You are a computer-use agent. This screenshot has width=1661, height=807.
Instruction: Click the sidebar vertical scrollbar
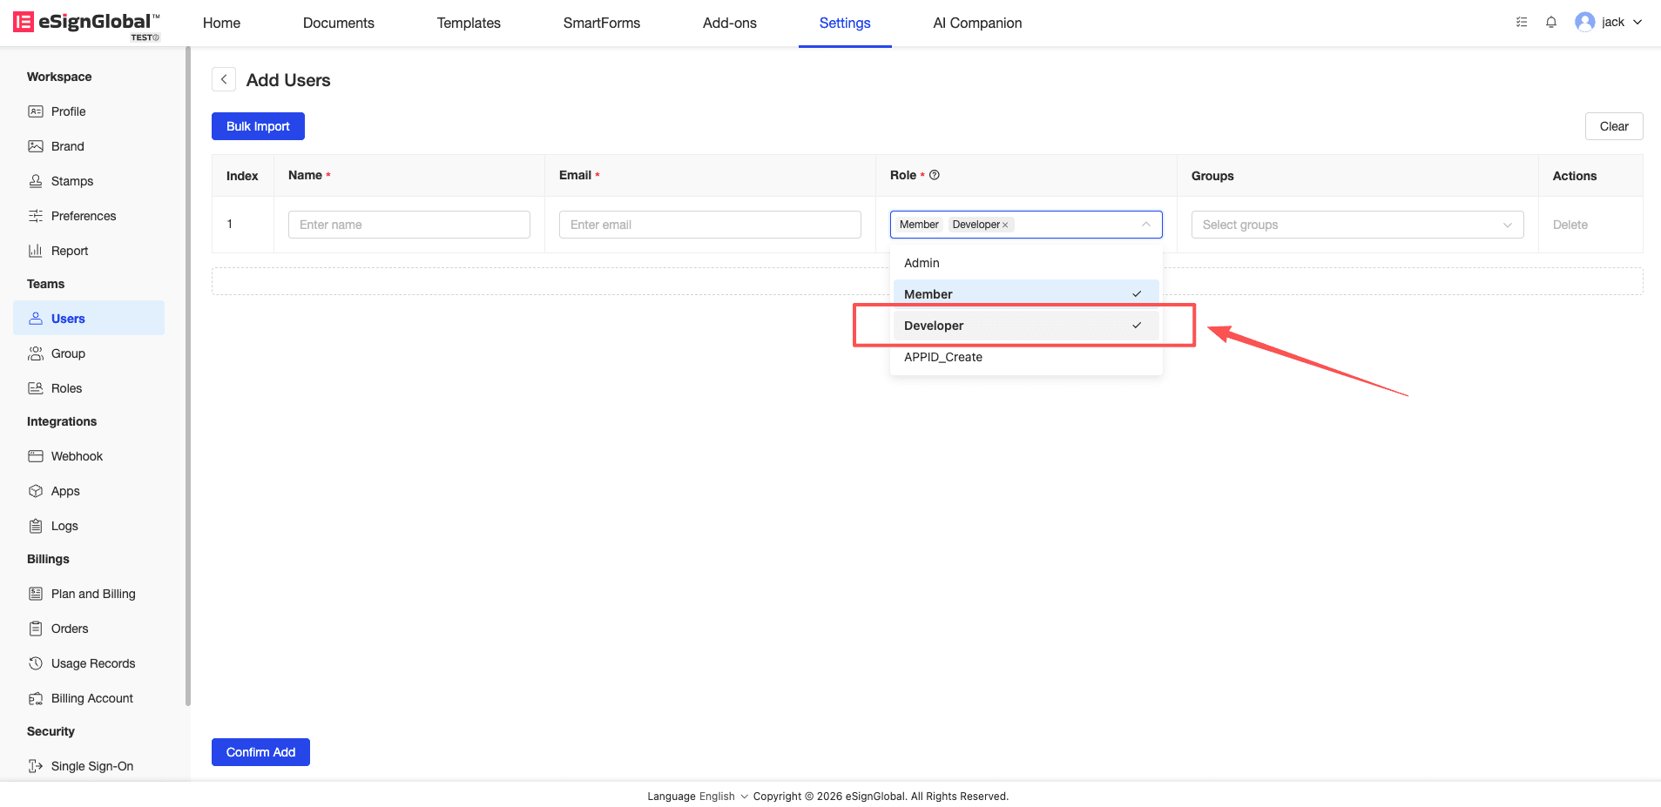[x=188, y=376]
